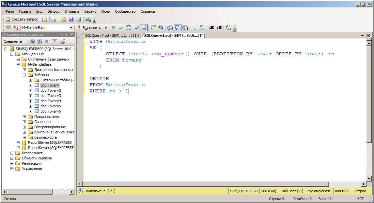Select the ReportServer$SQLEXPRESS database
374x203 pixels.
tap(50, 142)
